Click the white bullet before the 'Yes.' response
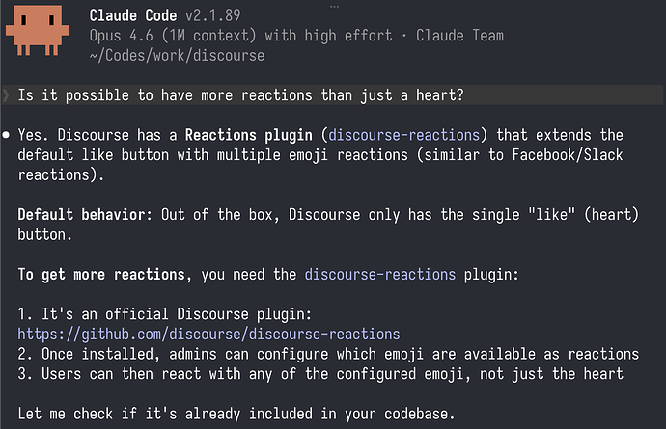Image resolution: width=666 pixels, height=429 pixels. click(7, 135)
